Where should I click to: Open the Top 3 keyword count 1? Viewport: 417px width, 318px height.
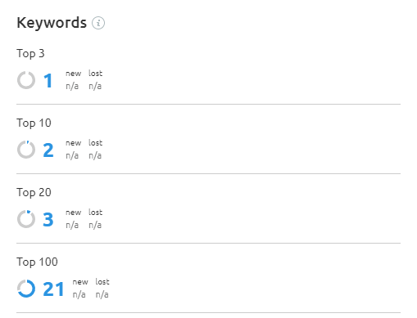[x=48, y=81]
